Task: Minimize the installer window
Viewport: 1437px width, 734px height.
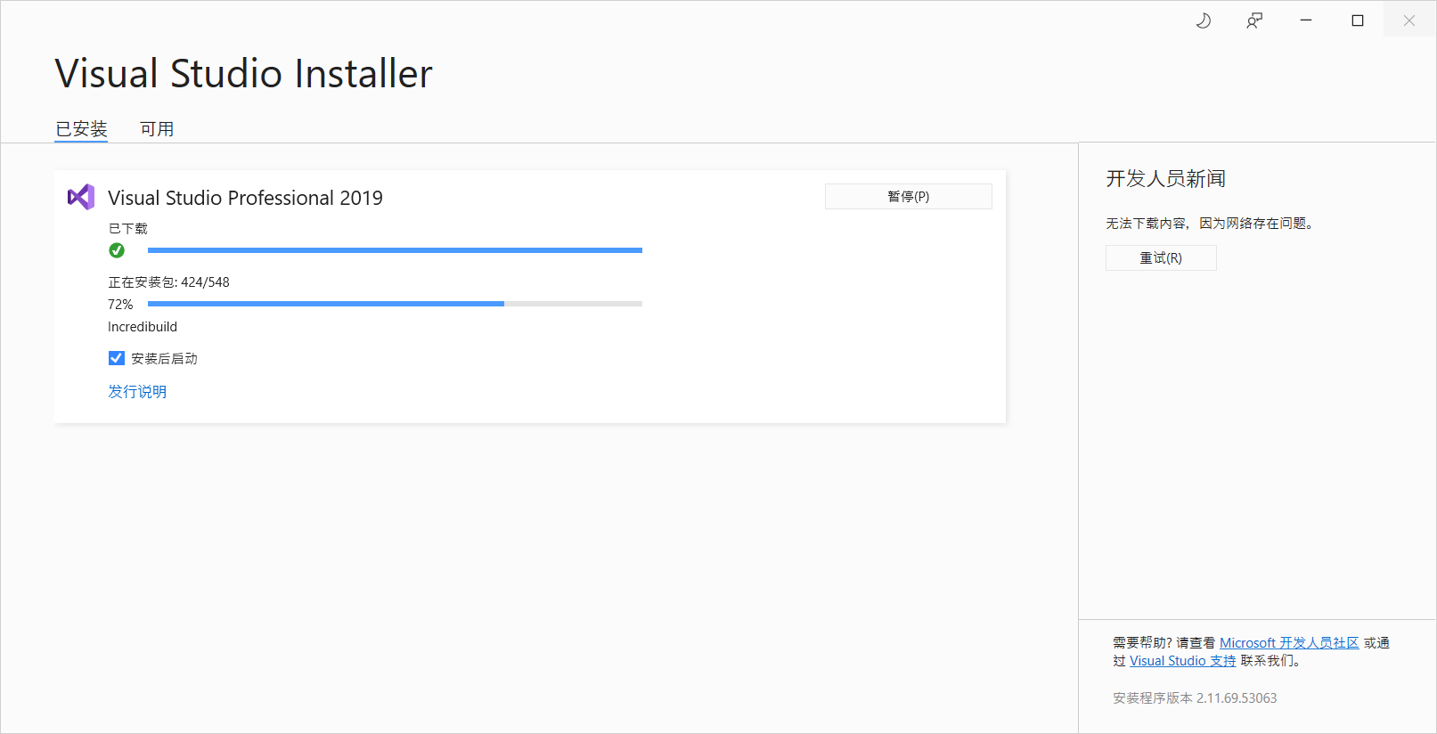Action: 1306,20
